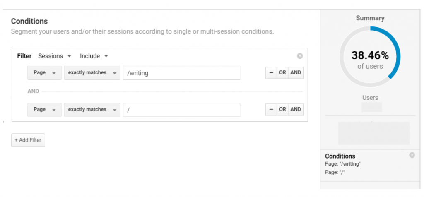
Task: Click the /writing value input field
Action: pos(181,73)
